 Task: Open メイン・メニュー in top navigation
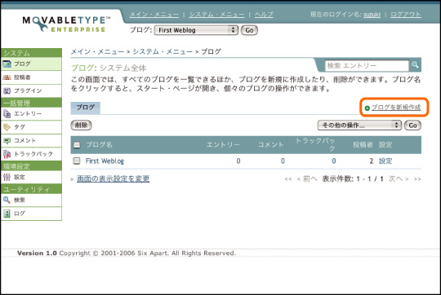154,15
